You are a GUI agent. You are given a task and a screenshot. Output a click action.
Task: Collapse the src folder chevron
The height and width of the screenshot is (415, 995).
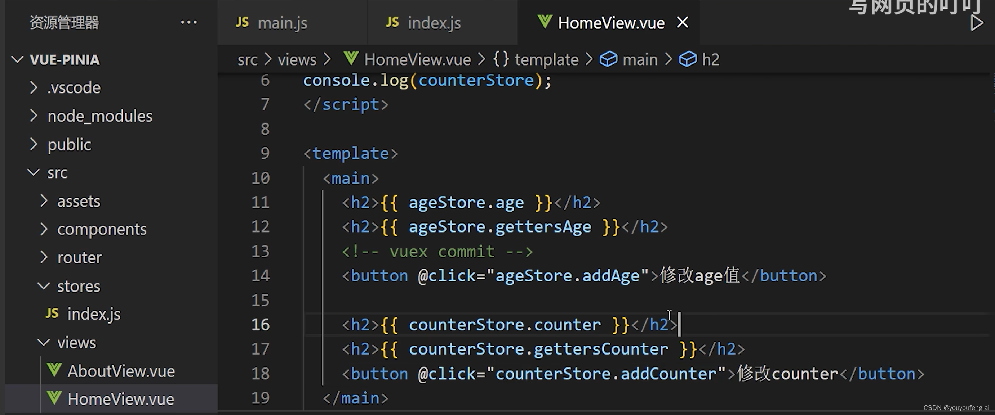[34, 172]
